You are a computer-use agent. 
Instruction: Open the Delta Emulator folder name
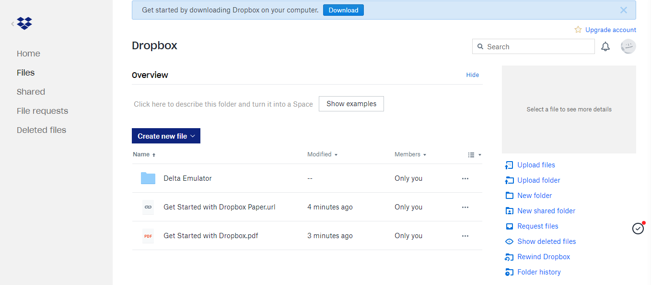pos(187,178)
